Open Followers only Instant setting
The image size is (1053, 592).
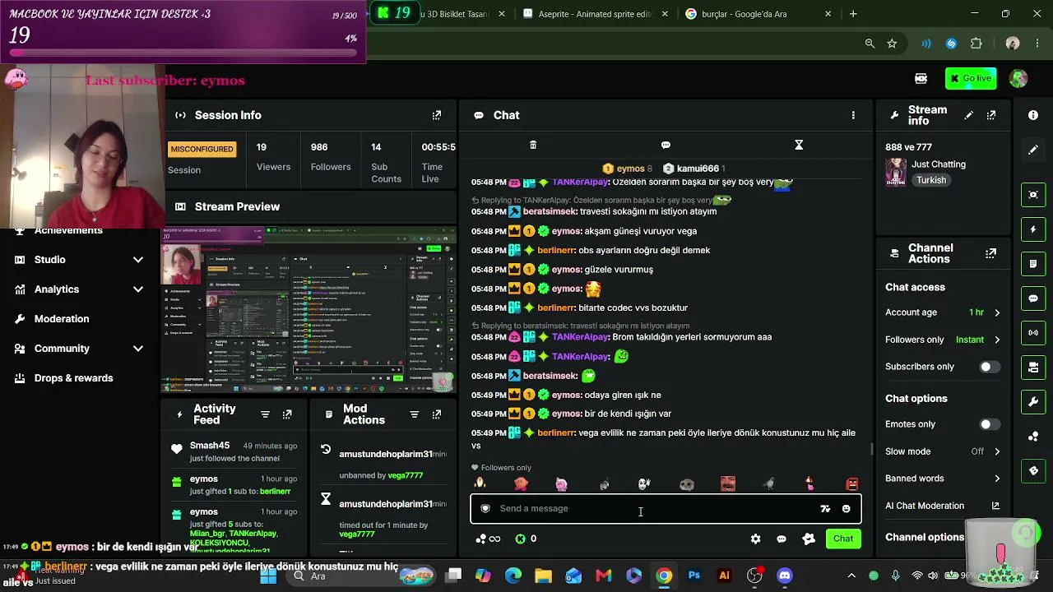tap(943, 340)
